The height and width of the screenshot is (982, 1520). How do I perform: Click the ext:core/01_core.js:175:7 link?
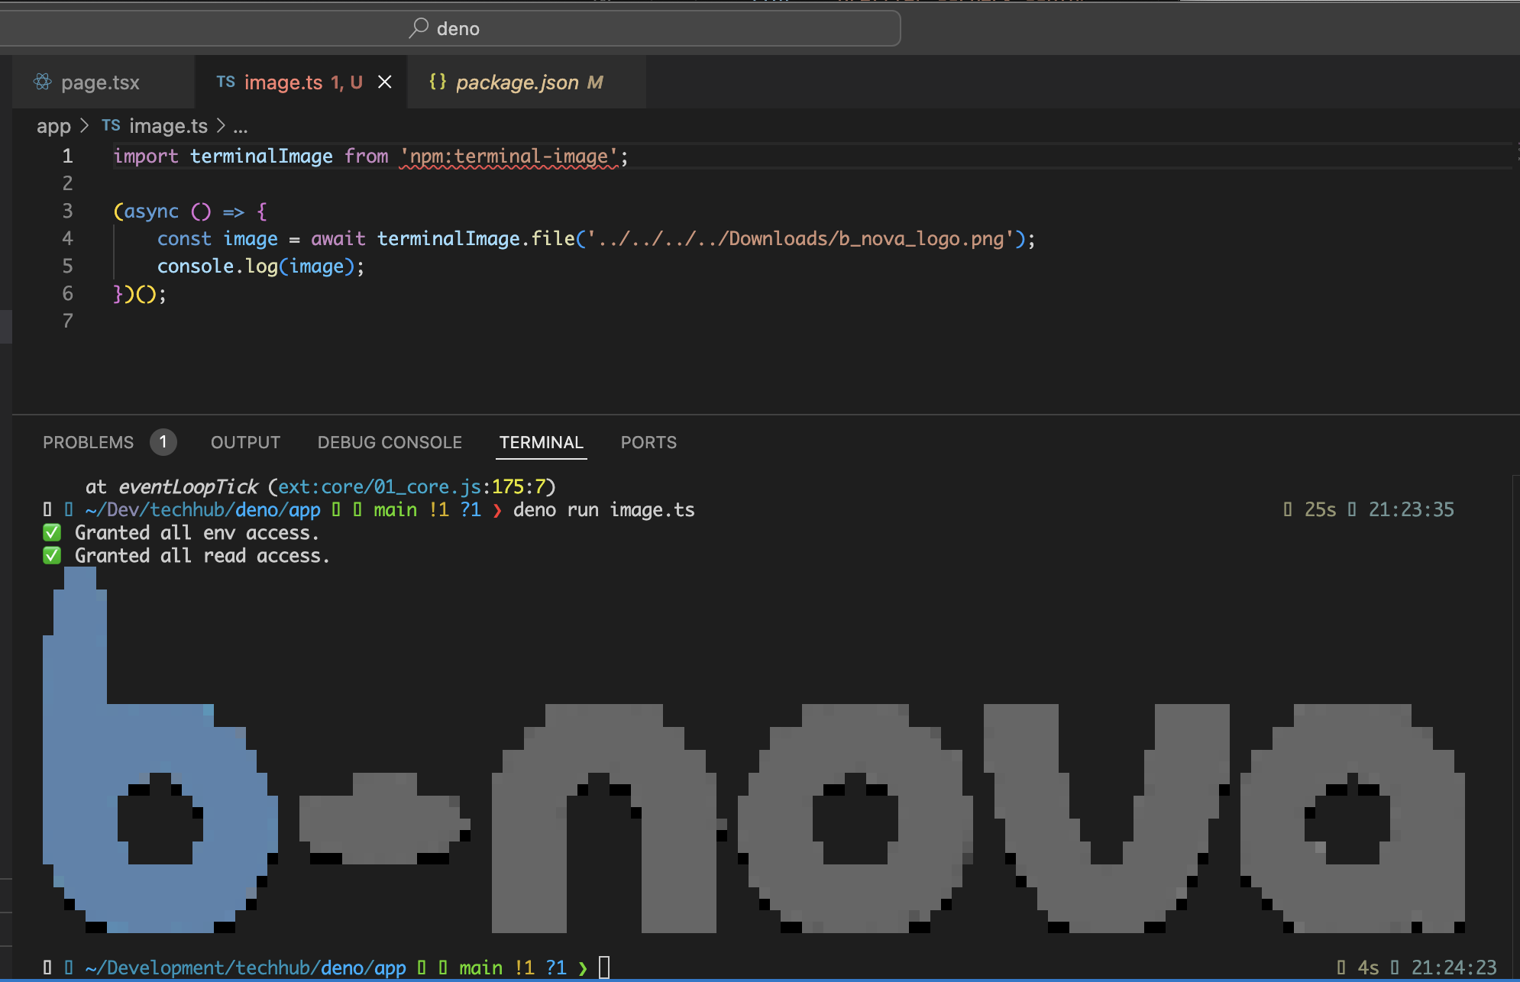(x=412, y=486)
